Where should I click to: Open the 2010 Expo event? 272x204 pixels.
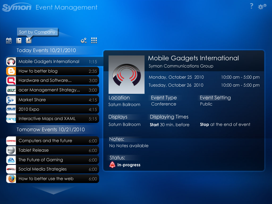click(x=52, y=109)
